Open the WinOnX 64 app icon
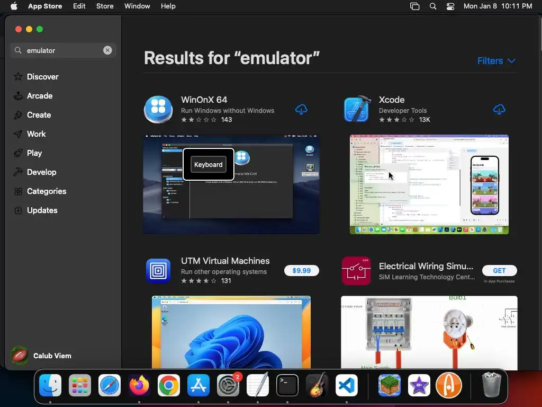The width and height of the screenshot is (542, 407). (158, 109)
